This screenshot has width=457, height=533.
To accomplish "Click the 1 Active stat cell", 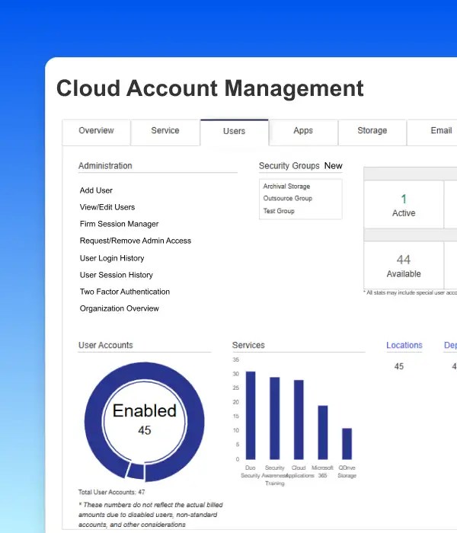I will pos(404,205).
